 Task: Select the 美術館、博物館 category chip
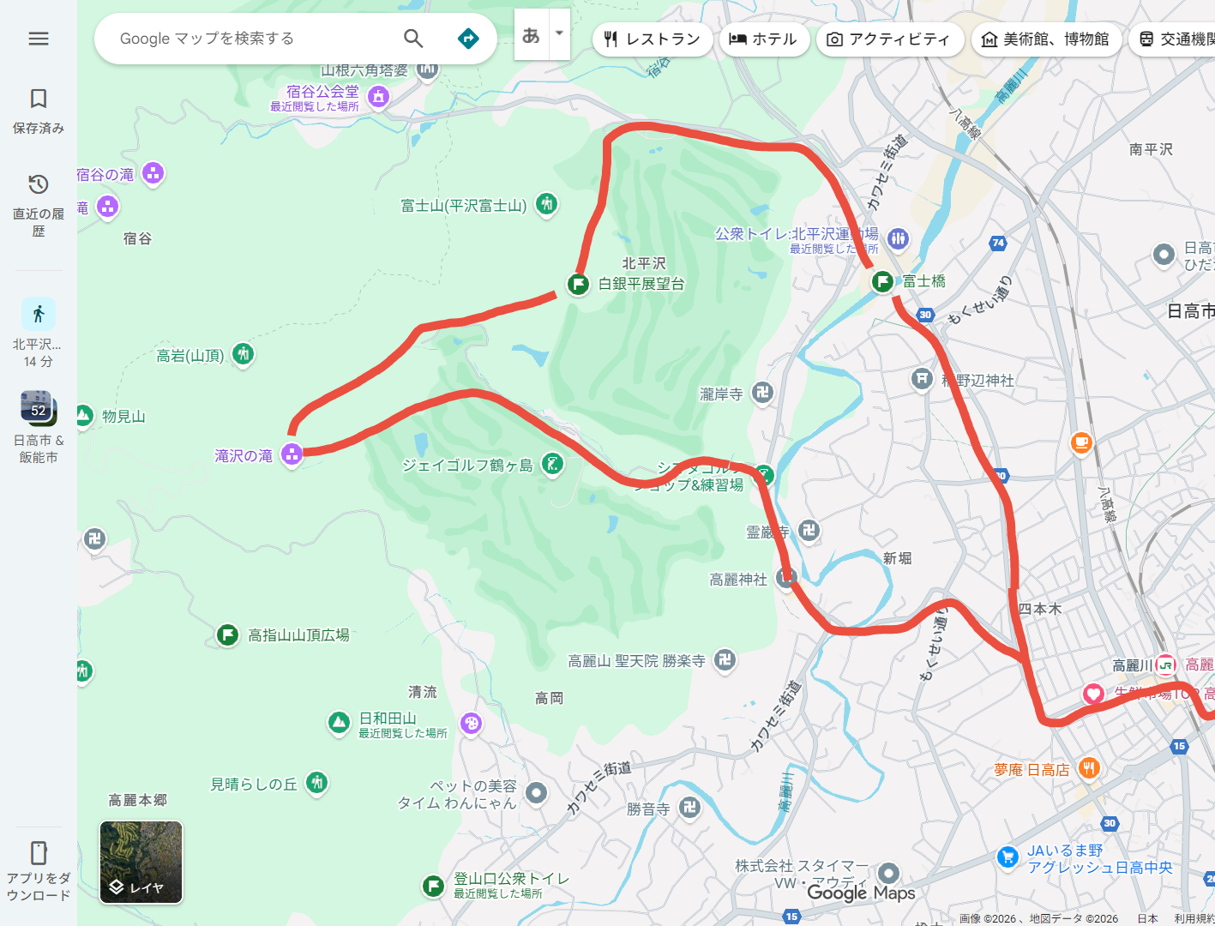coord(1046,39)
